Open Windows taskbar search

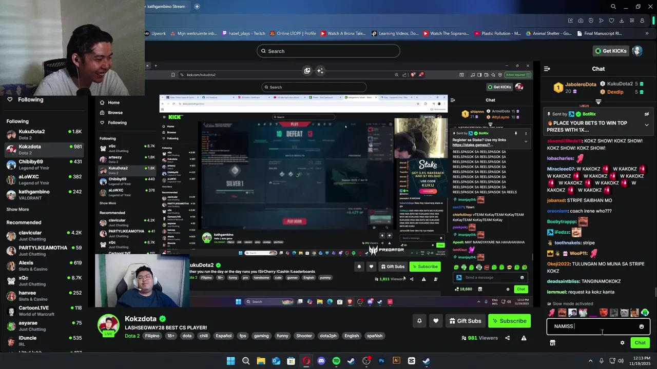click(x=246, y=361)
